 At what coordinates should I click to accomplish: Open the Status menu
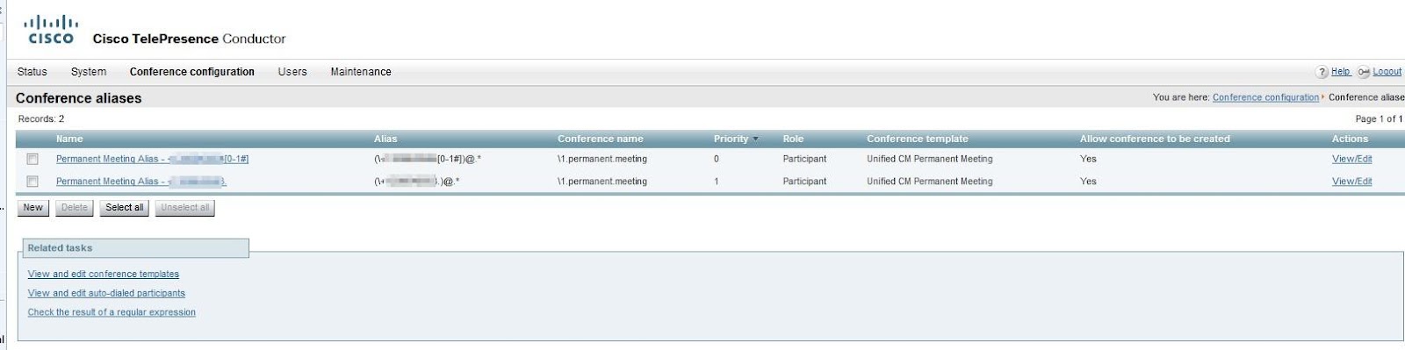pos(32,72)
